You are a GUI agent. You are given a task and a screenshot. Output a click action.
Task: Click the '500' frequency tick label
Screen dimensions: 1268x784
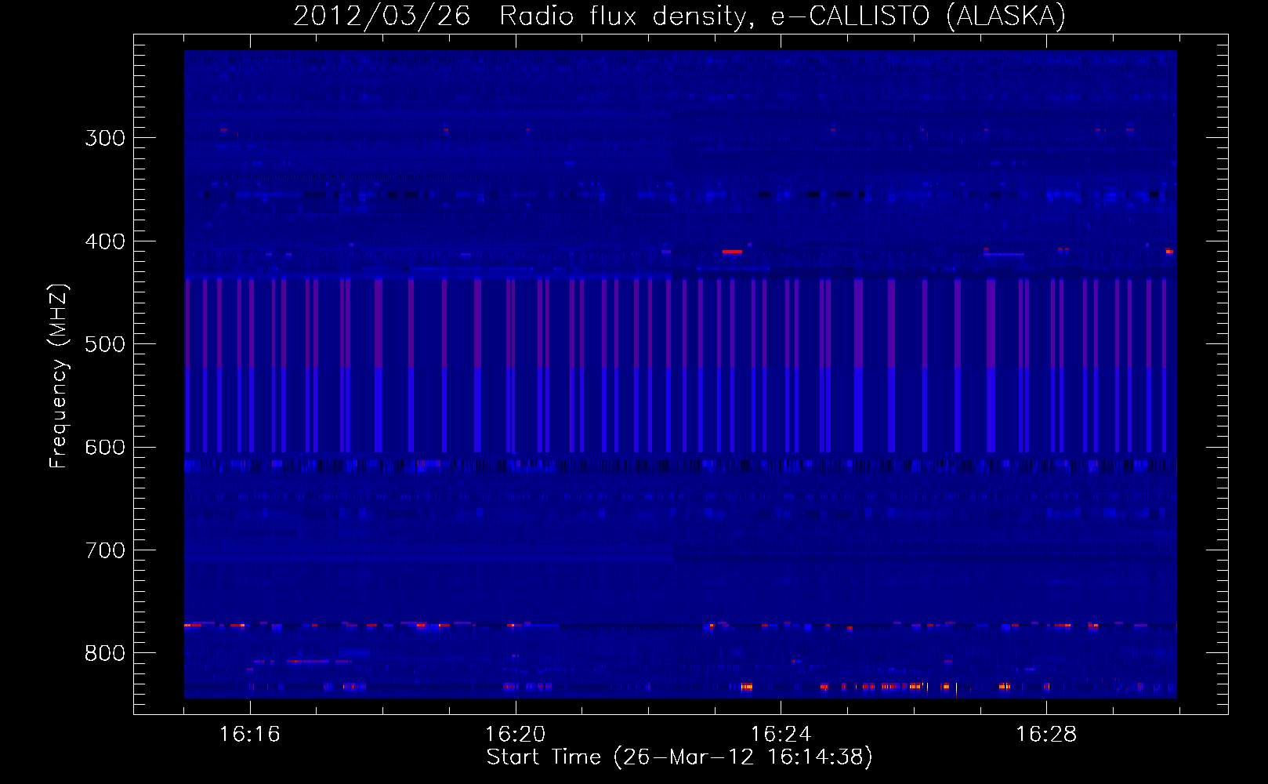pos(105,344)
